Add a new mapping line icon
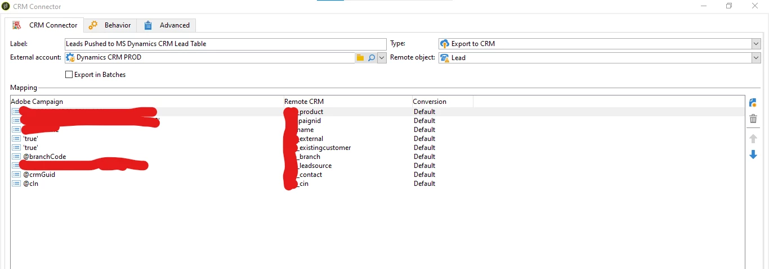The width and height of the screenshot is (769, 269). tap(753, 103)
